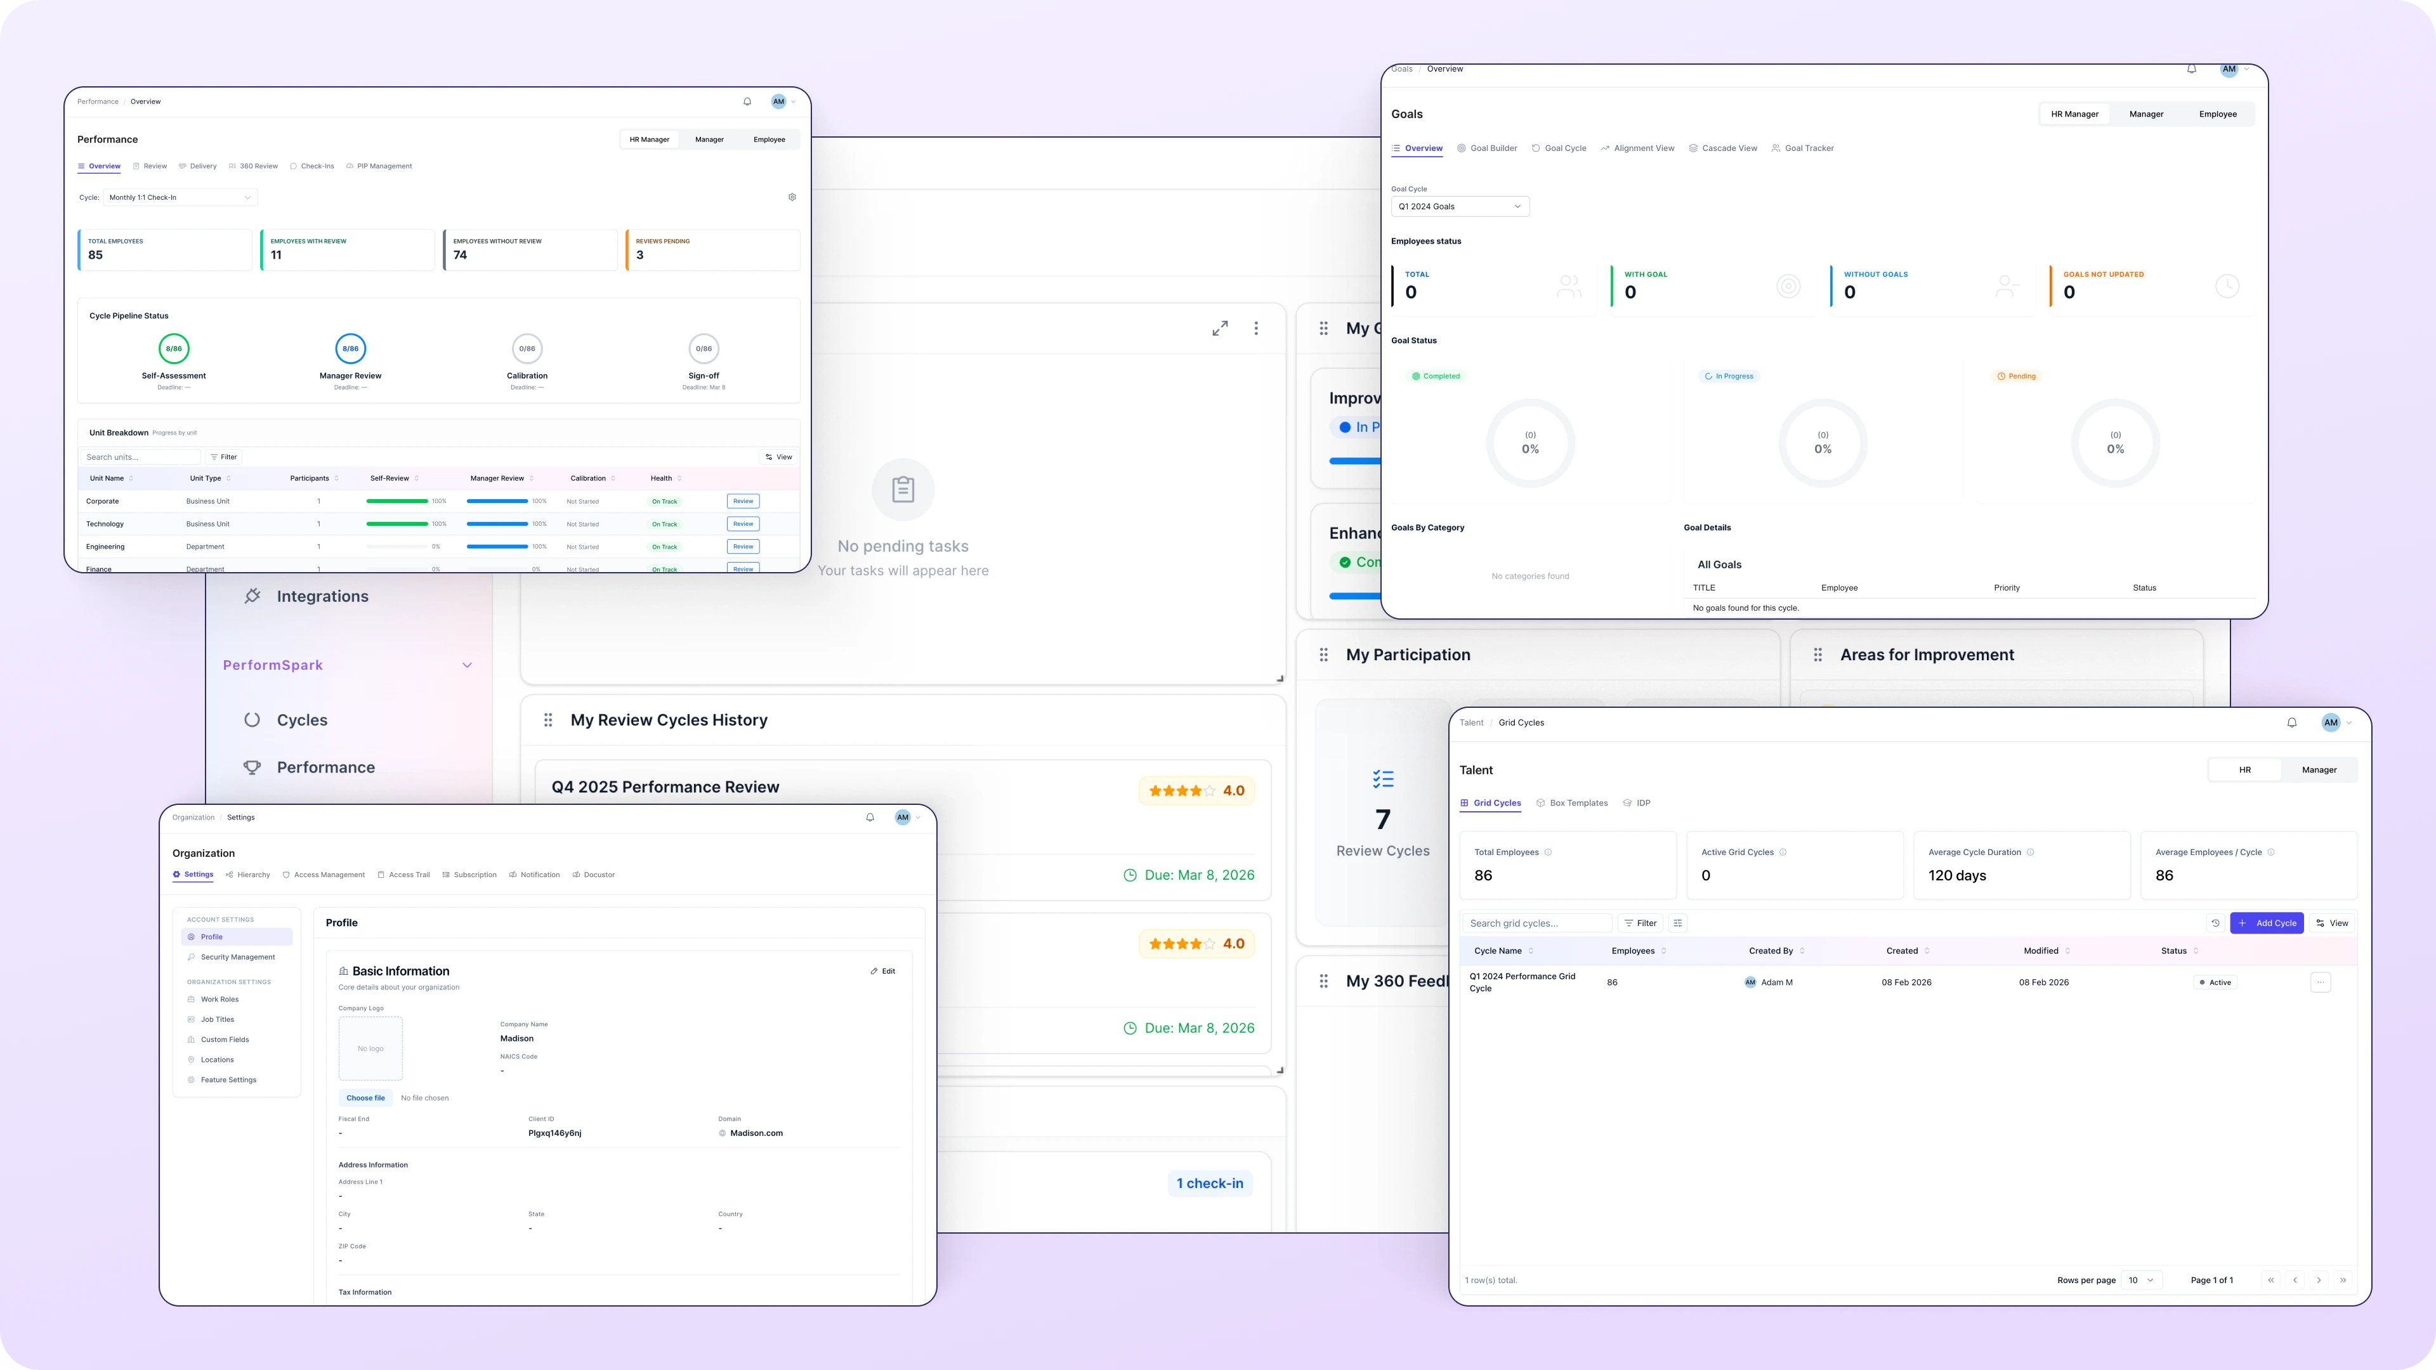Click the settings gear in Performance overview
This screenshot has height=1370, width=2436.
point(792,197)
